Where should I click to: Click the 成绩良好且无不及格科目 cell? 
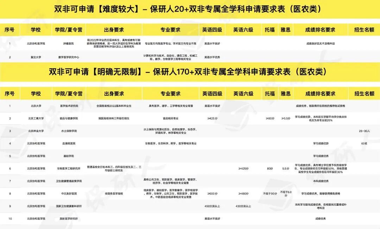[x=321, y=44]
